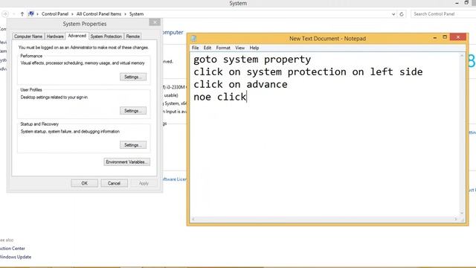Place cursor after 'goto system property' line
The width and height of the screenshot is (476, 268).
click(312, 60)
